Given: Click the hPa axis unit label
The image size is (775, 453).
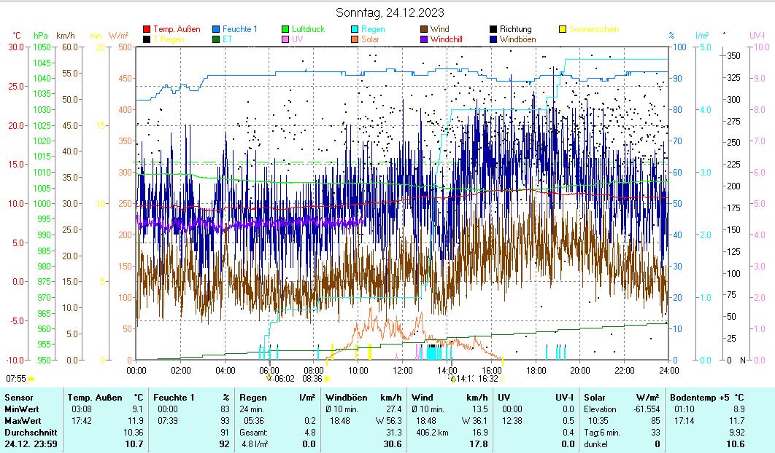Looking at the screenshot, I should 40,36.
